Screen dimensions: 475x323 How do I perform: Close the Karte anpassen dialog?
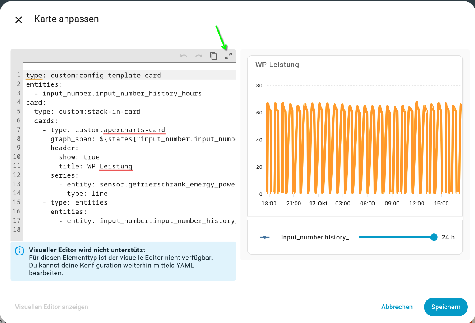click(x=19, y=20)
